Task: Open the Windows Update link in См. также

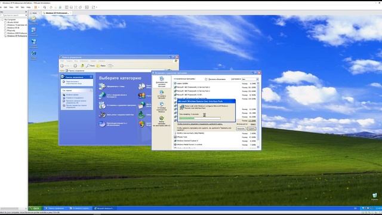Action: tap(72, 94)
